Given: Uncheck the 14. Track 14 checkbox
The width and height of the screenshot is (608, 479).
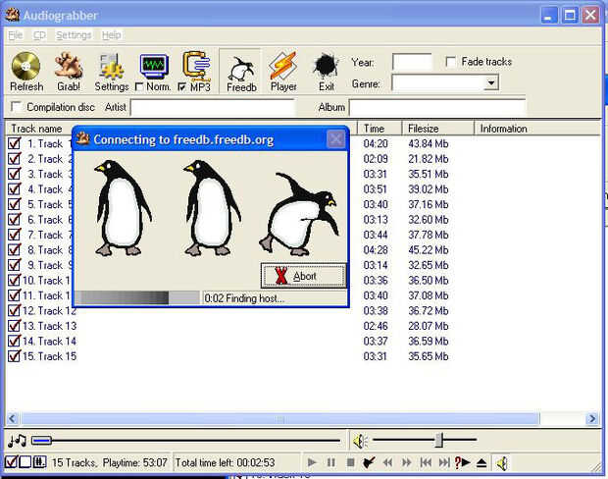Looking at the screenshot, I should tap(14, 341).
